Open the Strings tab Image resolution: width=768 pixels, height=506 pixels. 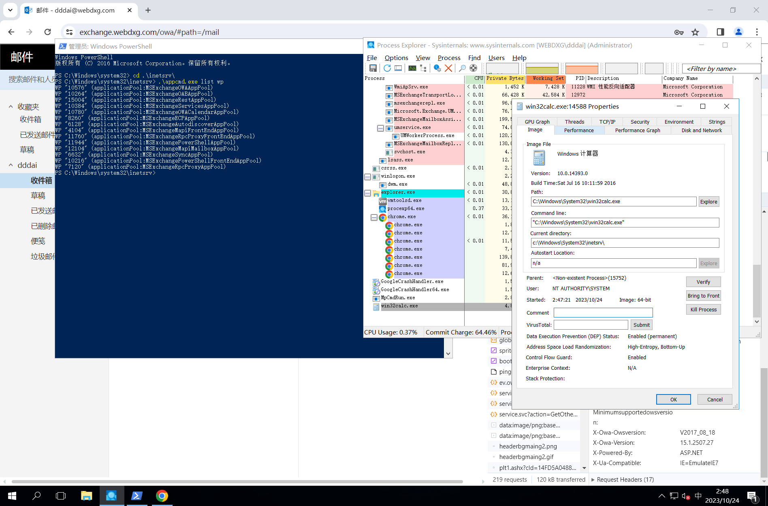[x=717, y=122]
